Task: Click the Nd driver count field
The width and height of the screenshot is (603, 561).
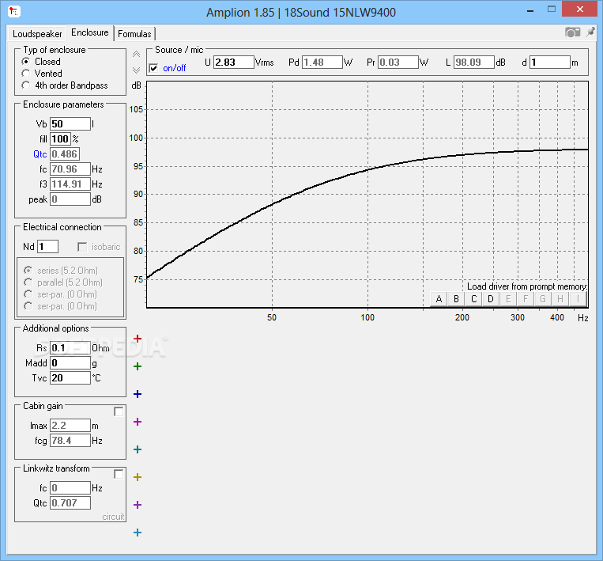Action: [47, 246]
